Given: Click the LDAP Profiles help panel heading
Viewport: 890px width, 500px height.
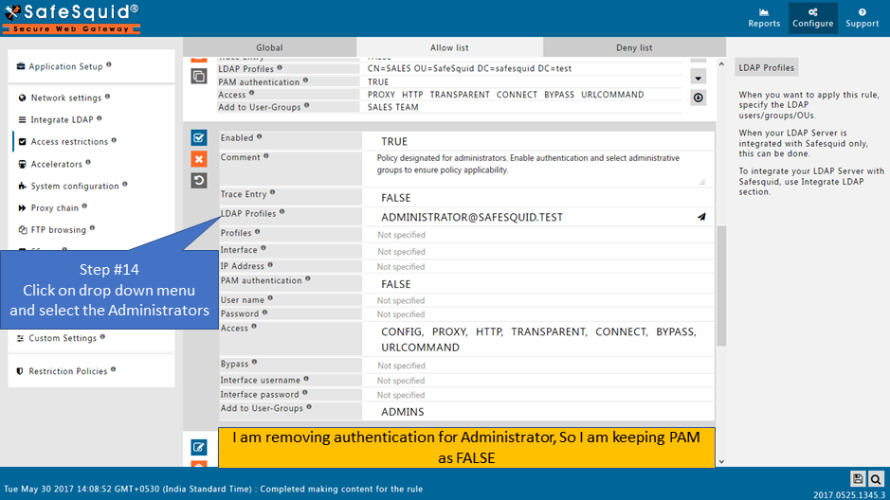Looking at the screenshot, I should [766, 67].
